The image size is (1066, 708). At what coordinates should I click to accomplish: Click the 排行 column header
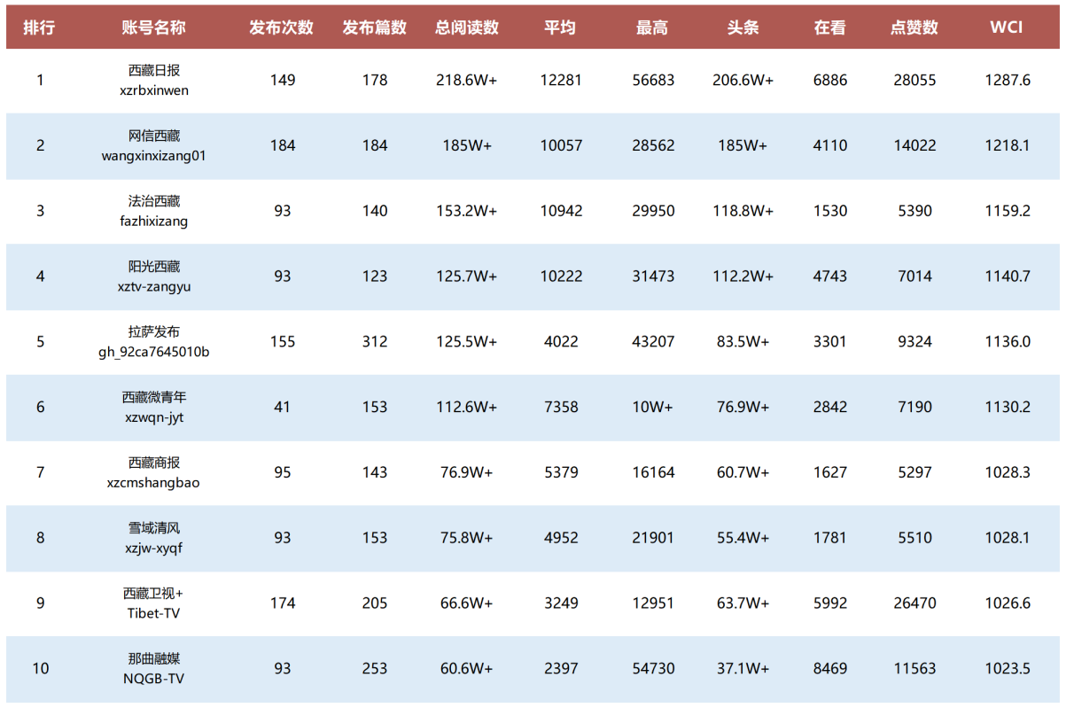[39, 27]
